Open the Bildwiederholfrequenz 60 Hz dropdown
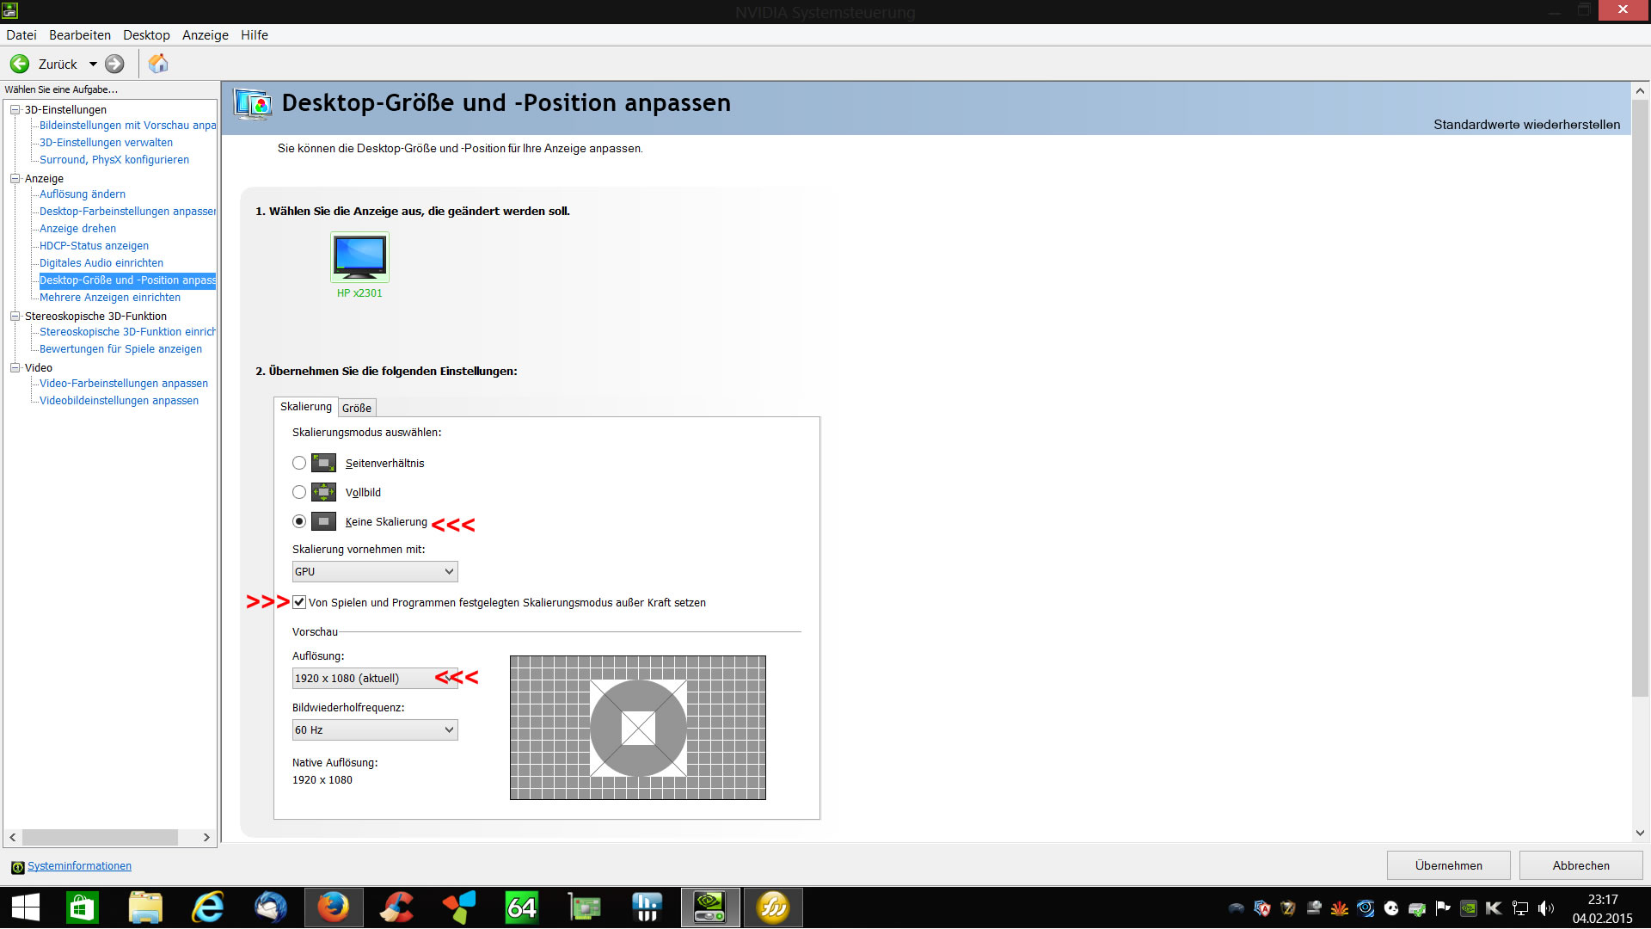Image resolution: width=1651 pixels, height=929 pixels. point(375,729)
